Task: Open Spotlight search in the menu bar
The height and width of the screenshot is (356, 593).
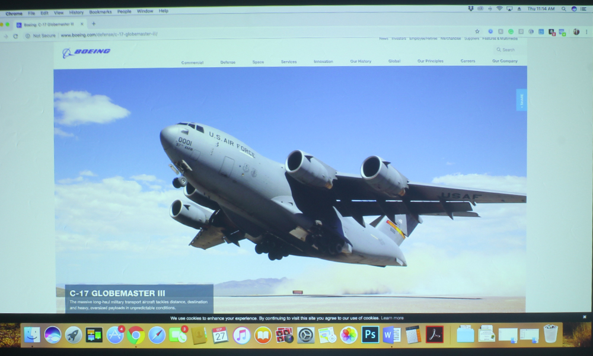Action: (x=563, y=9)
